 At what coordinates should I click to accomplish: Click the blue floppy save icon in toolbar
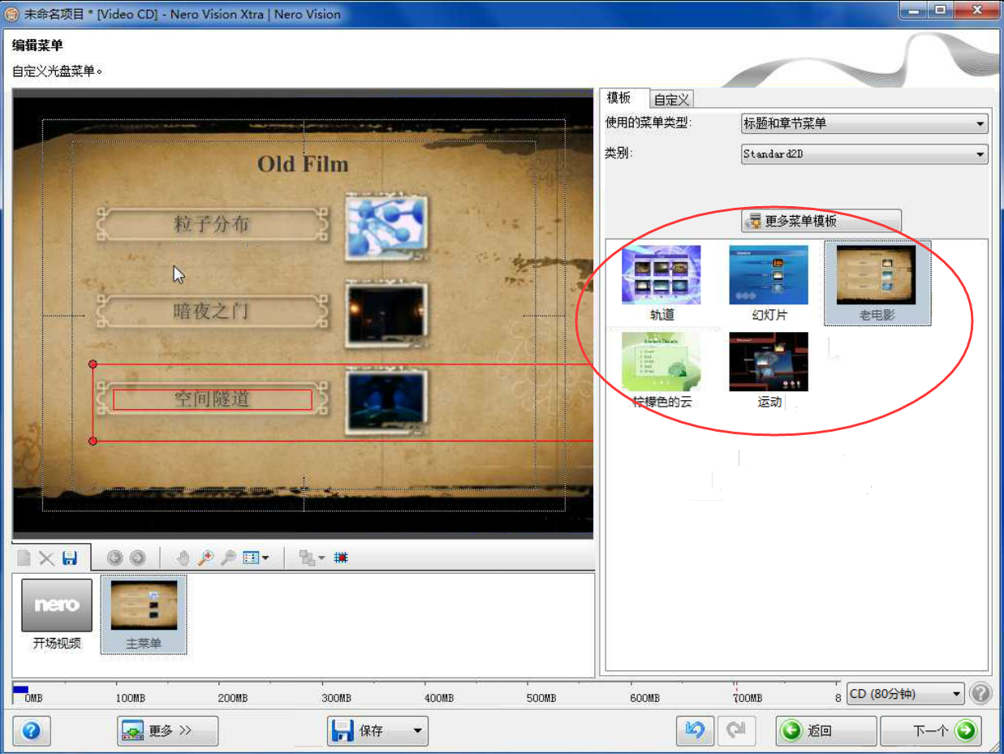click(x=70, y=558)
